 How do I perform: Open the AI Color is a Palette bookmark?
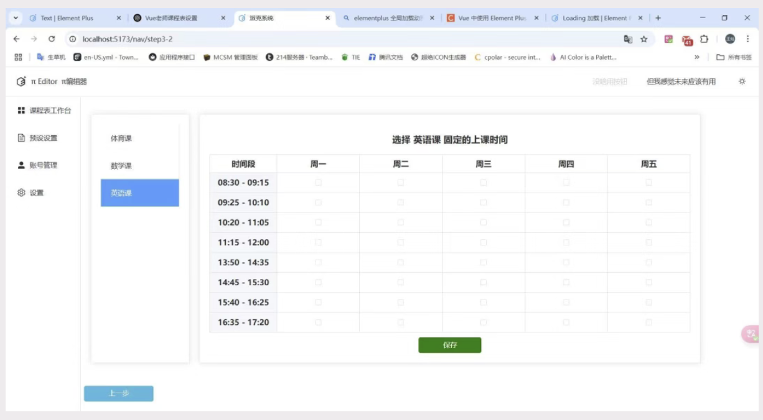[x=583, y=57]
